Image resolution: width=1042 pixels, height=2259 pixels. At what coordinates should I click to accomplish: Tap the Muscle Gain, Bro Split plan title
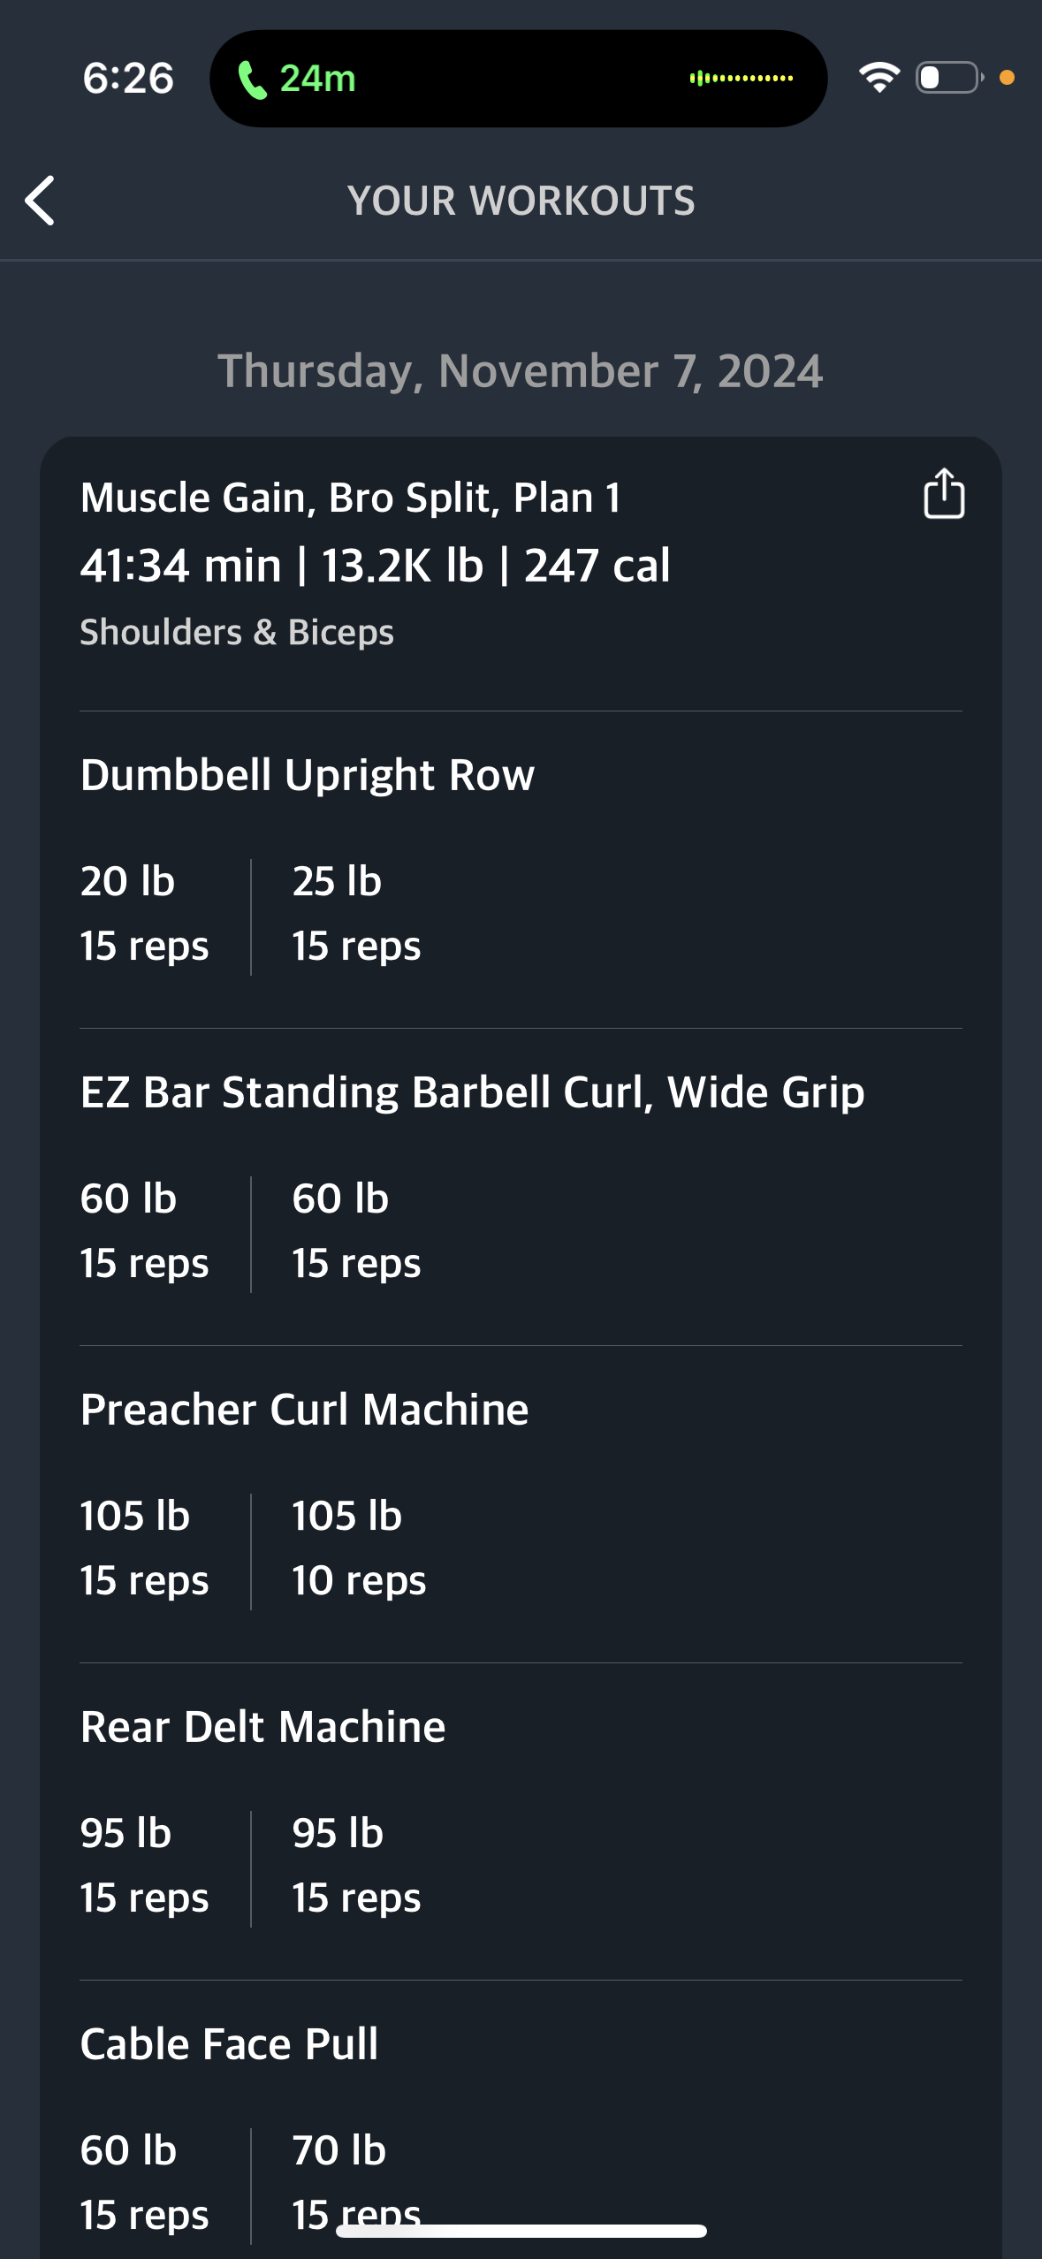click(350, 498)
